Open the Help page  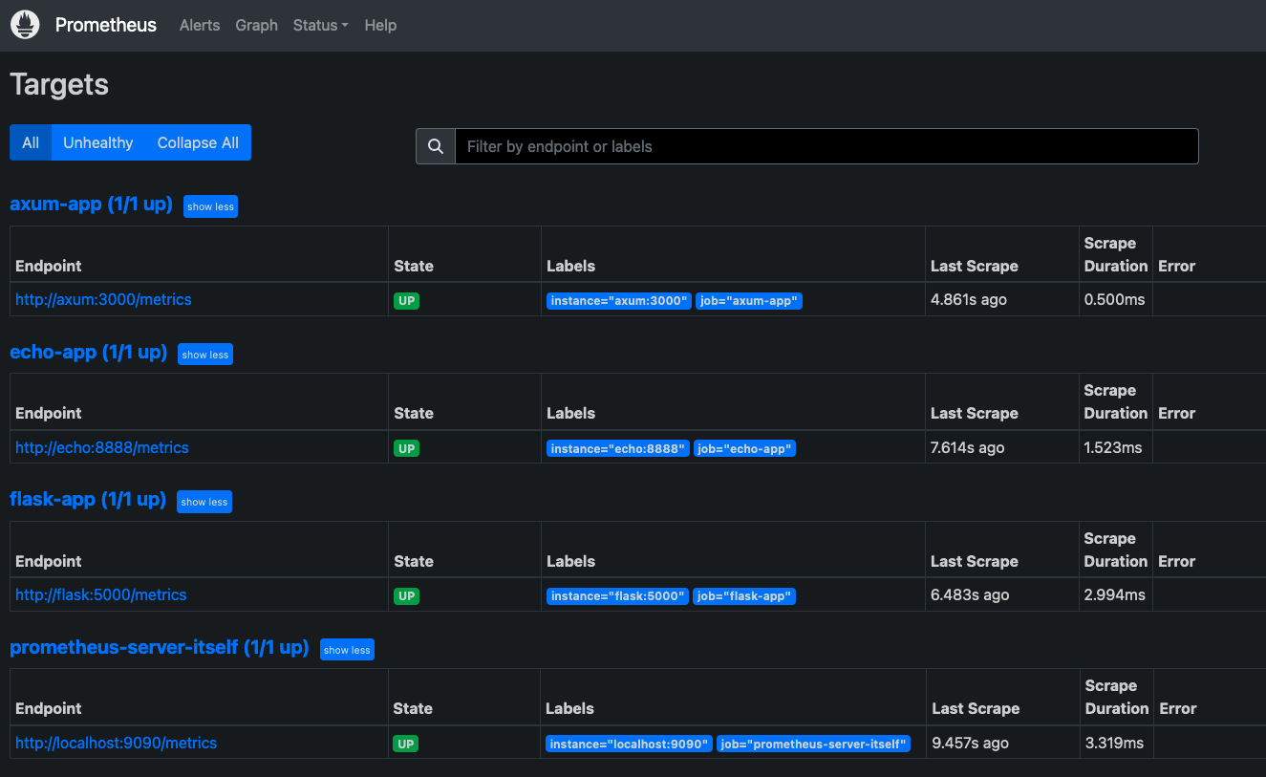[380, 26]
